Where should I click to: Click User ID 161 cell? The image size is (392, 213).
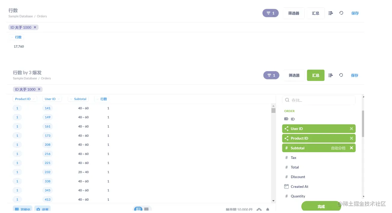click(x=47, y=126)
